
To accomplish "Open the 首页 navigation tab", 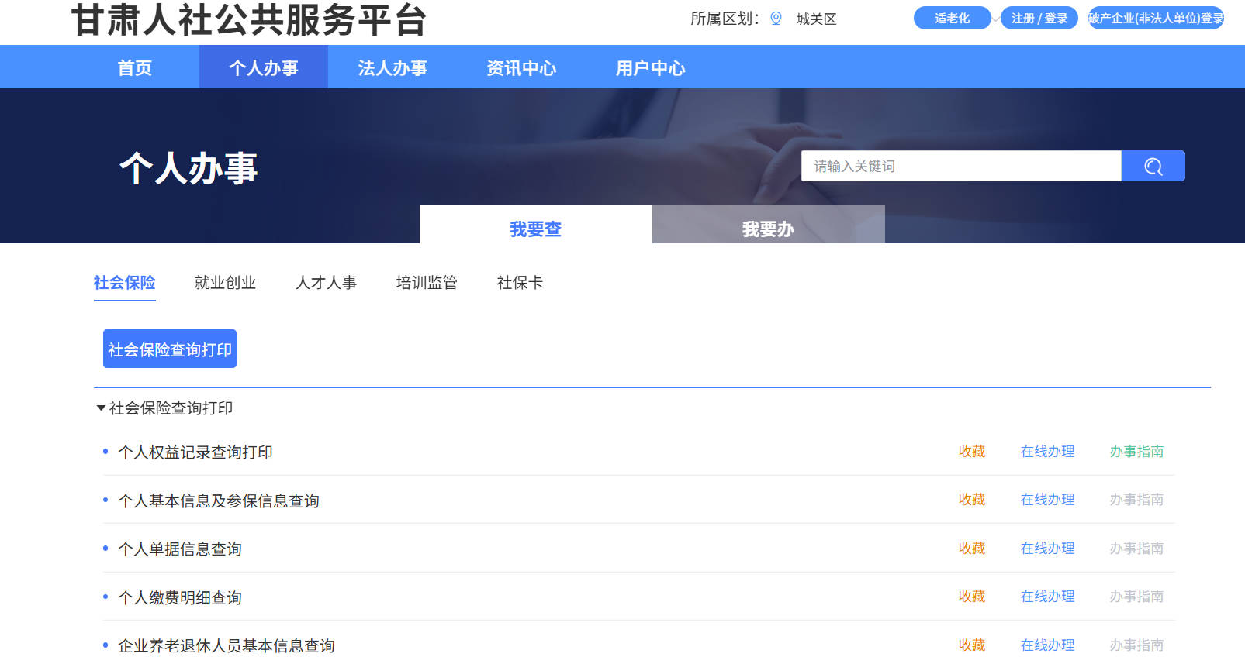I will coord(135,67).
